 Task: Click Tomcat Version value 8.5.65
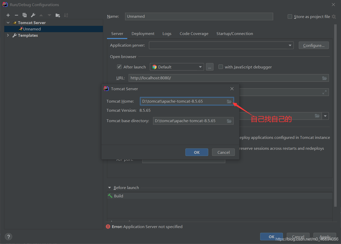(x=145, y=110)
